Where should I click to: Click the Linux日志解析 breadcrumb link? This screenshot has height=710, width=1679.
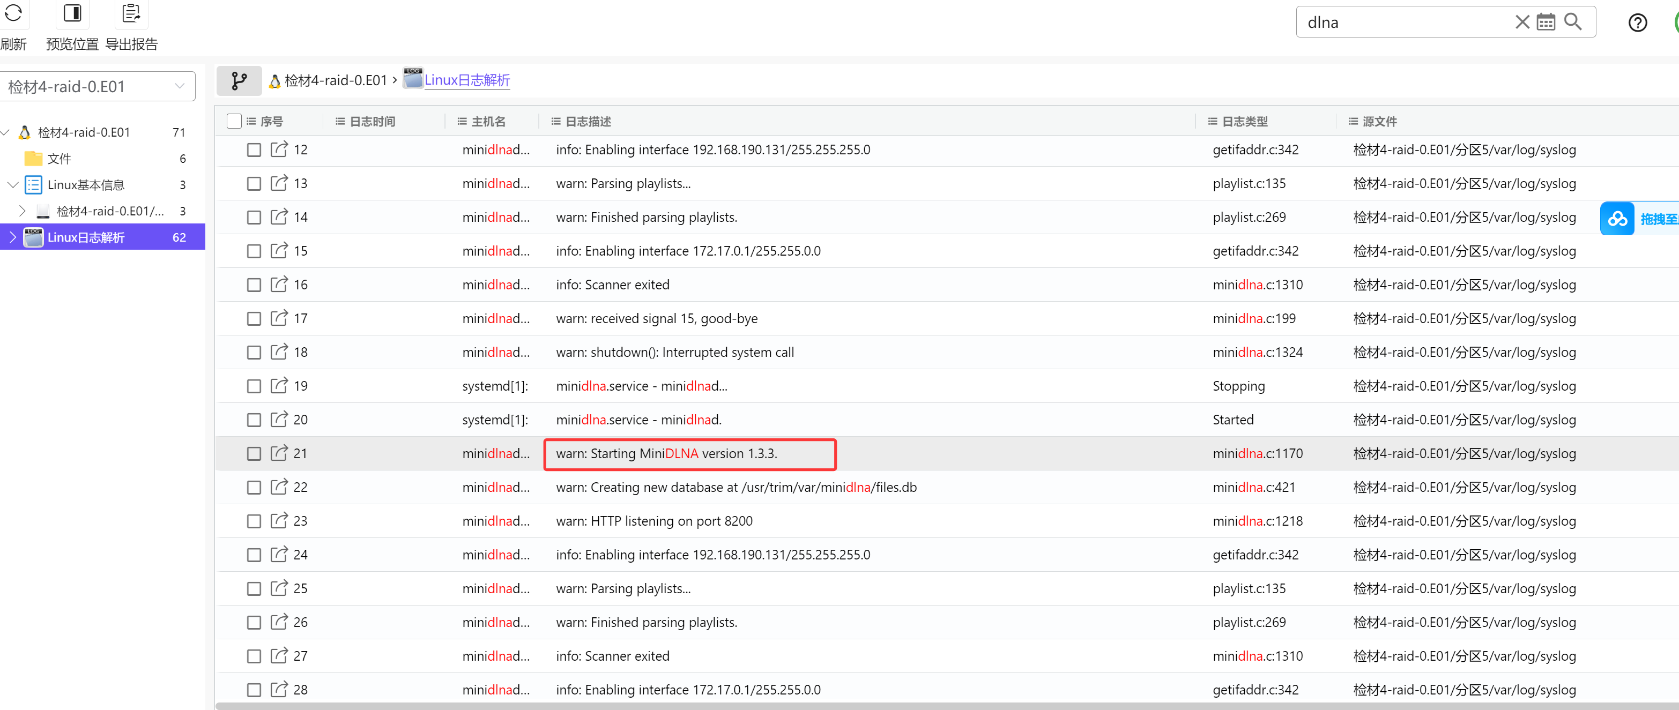[467, 80]
